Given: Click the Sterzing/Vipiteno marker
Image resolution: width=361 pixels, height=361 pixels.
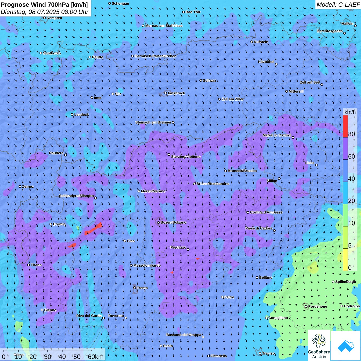Looking at the screenshot, I should point(169,155).
